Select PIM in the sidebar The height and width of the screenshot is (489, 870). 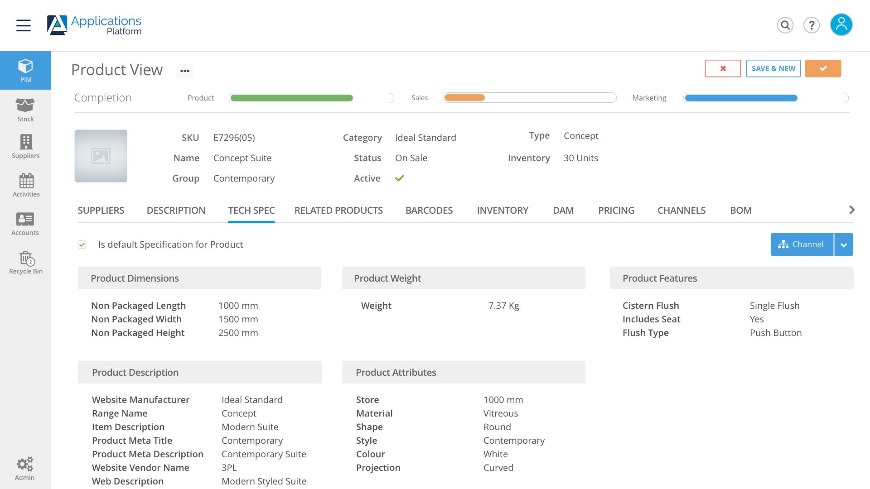(25, 70)
